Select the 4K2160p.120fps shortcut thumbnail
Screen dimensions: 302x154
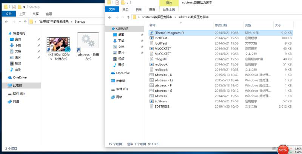click(59, 45)
